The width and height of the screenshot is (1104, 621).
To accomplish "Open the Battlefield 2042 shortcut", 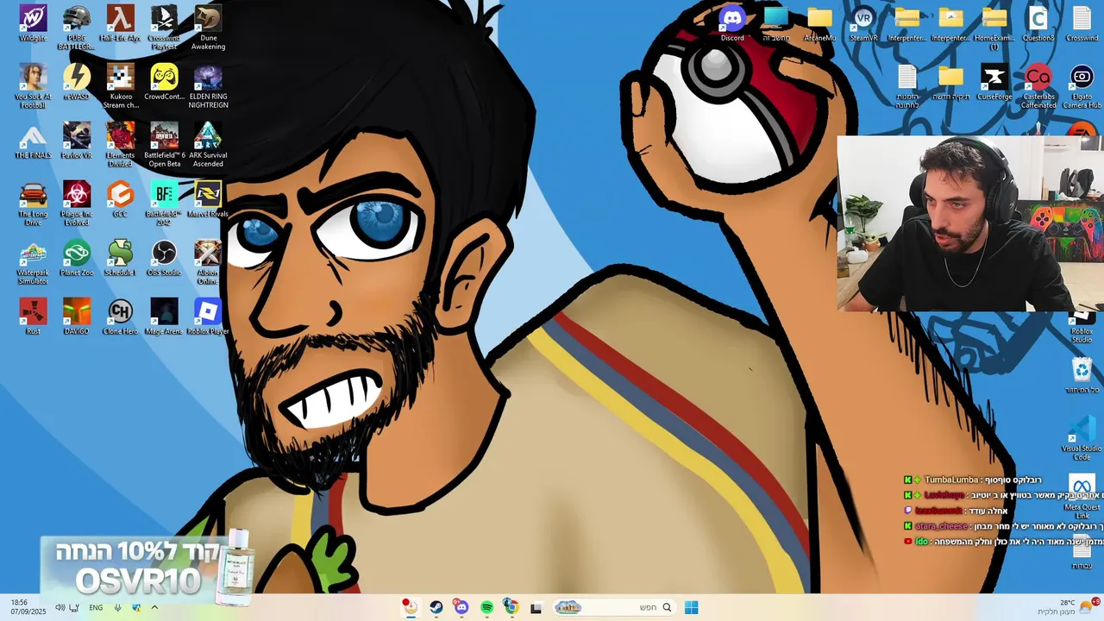I will coord(164,203).
